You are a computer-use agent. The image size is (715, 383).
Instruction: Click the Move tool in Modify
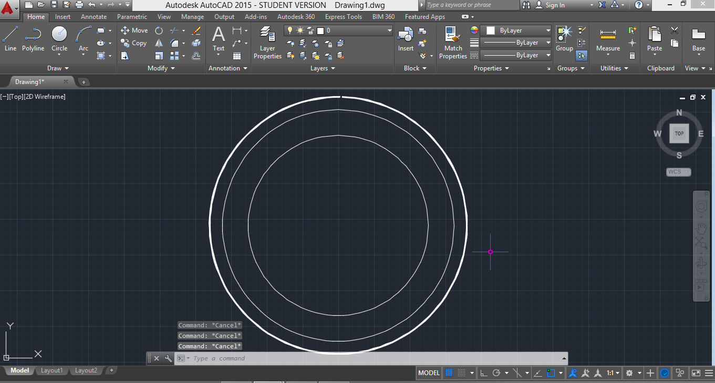click(x=134, y=30)
